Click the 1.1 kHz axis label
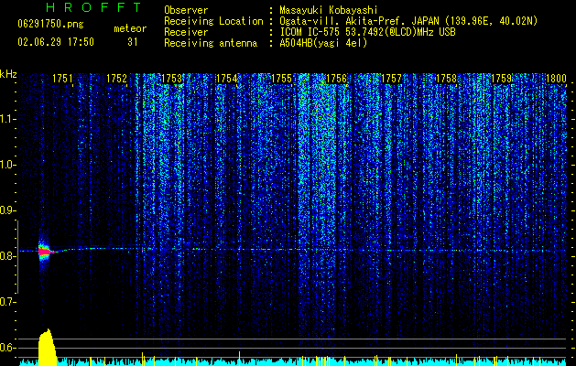The image size is (576, 366). (8, 119)
